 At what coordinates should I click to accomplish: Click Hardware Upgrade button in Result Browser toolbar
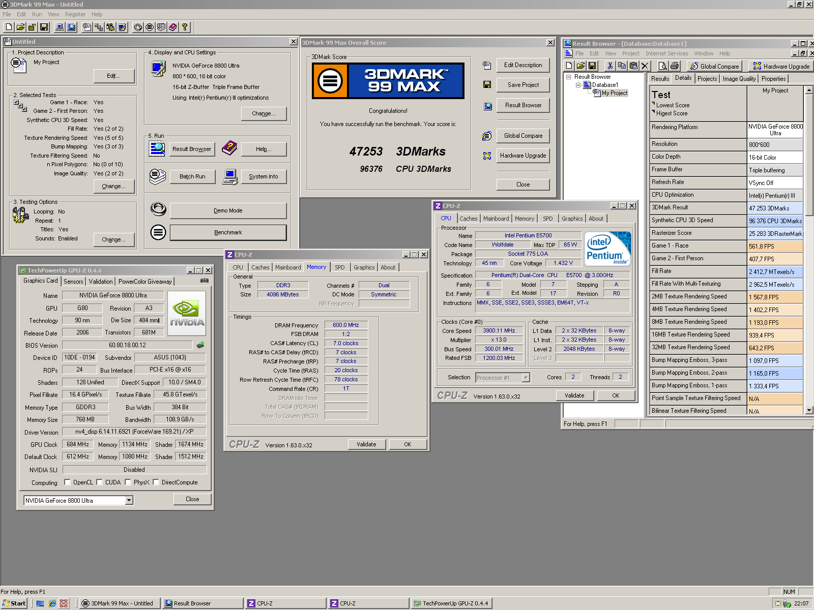coord(781,66)
